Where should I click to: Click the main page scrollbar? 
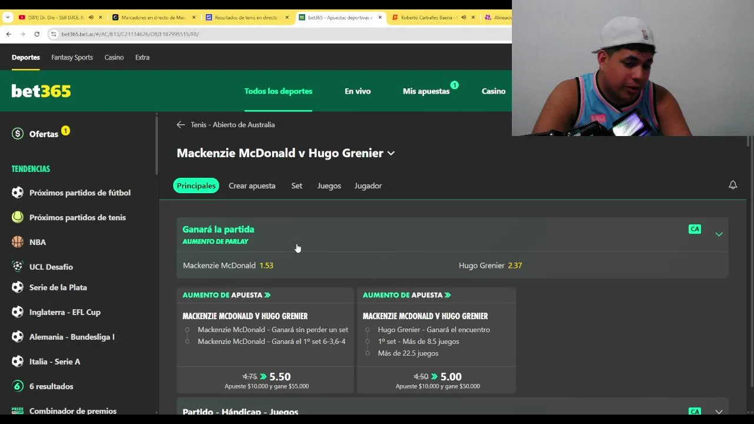click(x=749, y=141)
